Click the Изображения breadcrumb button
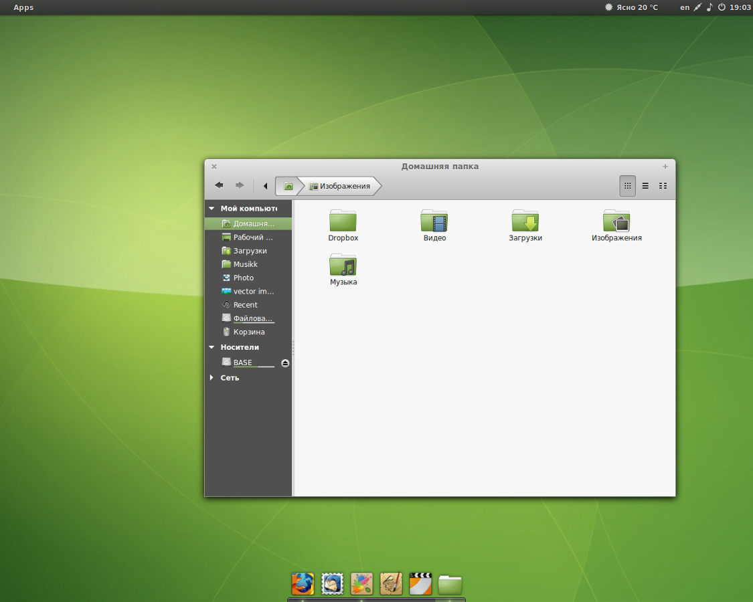Image resolution: width=753 pixels, height=602 pixels. [340, 186]
